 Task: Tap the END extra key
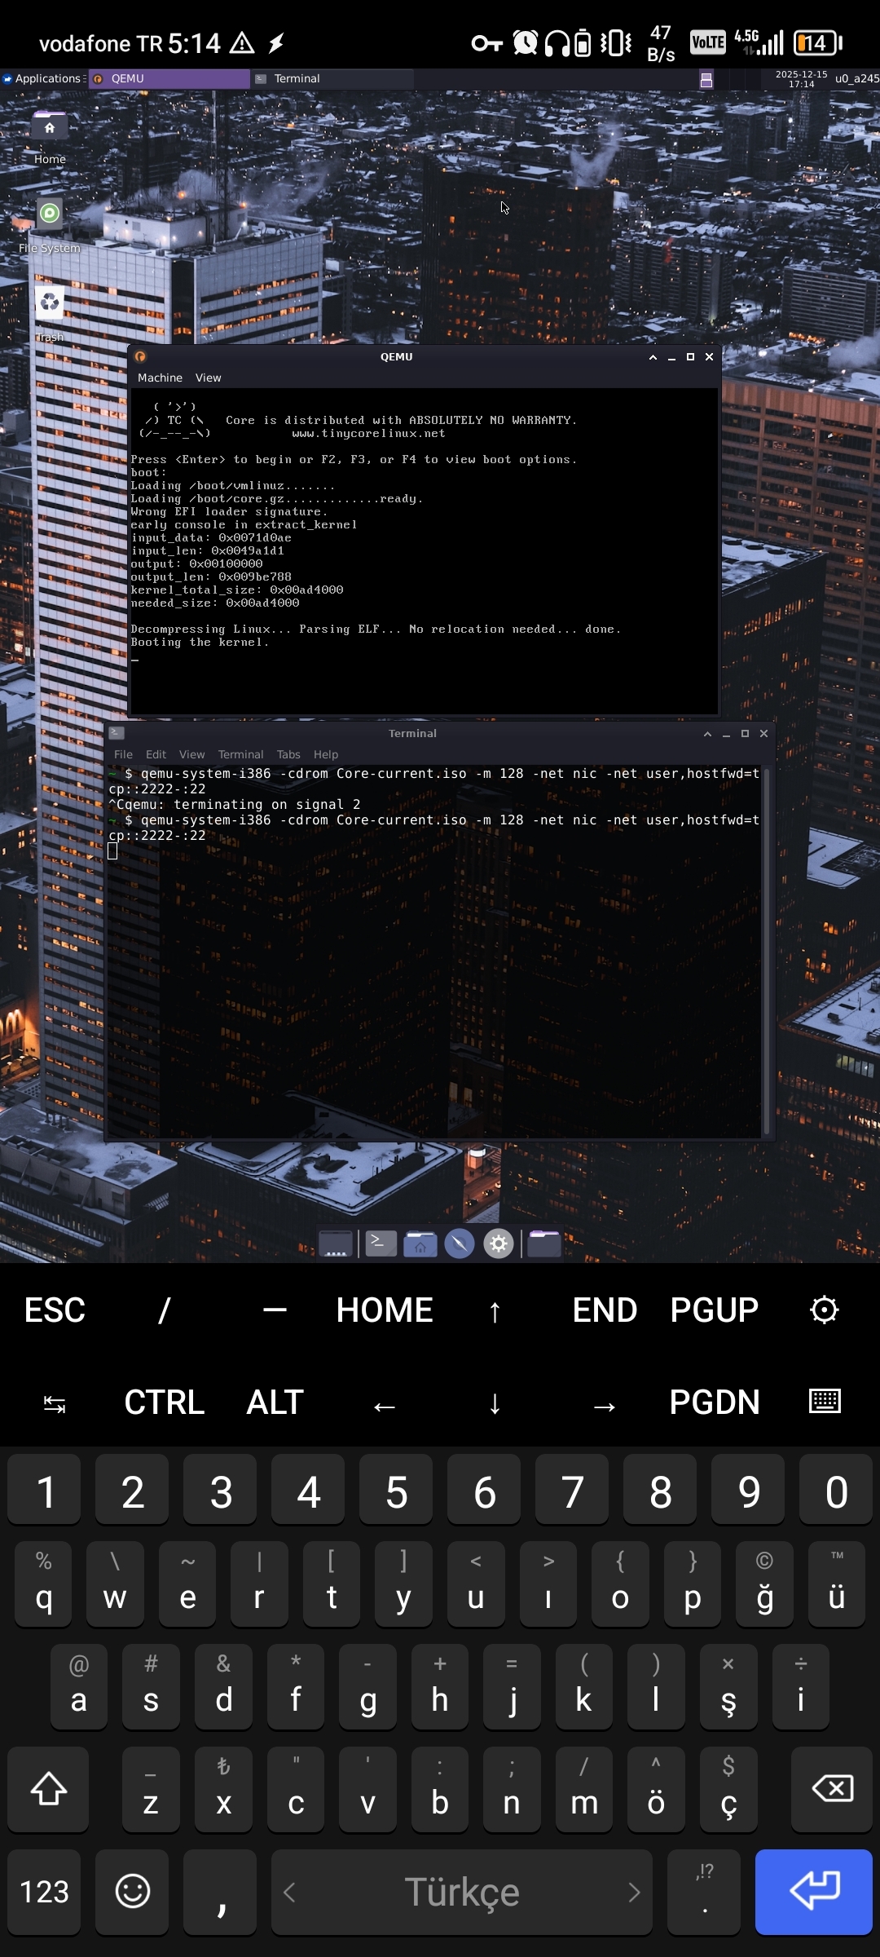coord(605,1310)
